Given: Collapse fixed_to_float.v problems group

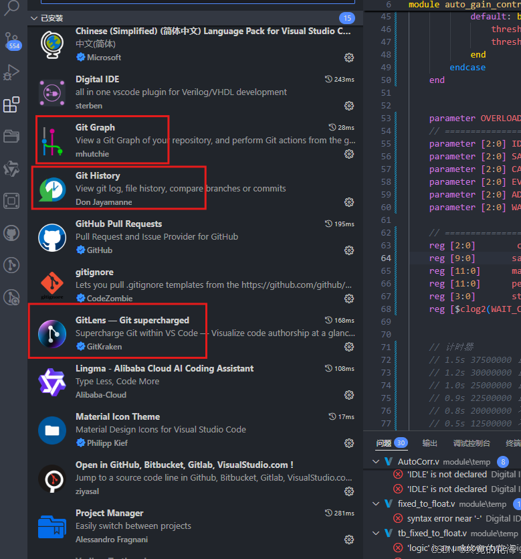Looking at the screenshot, I should click(376, 503).
